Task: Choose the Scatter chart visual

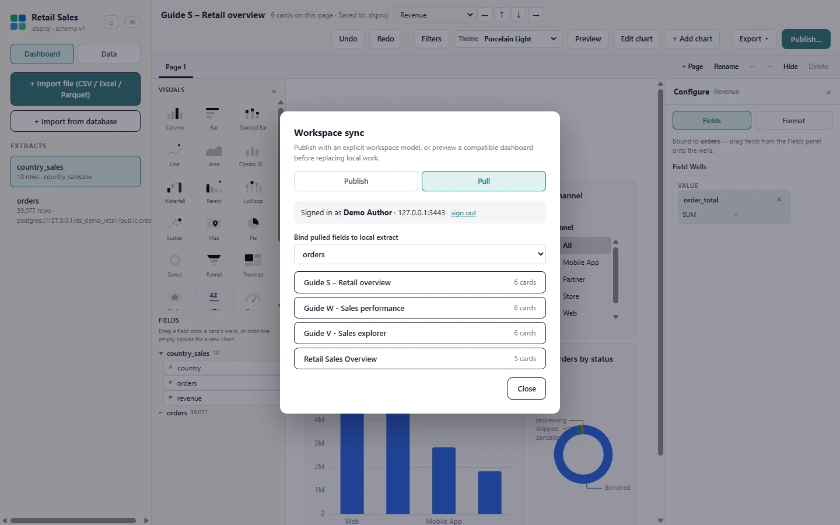Action: pyautogui.click(x=175, y=229)
